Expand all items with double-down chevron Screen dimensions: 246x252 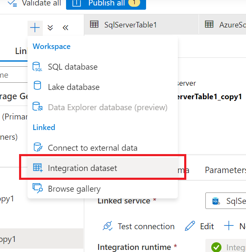click(50, 28)
